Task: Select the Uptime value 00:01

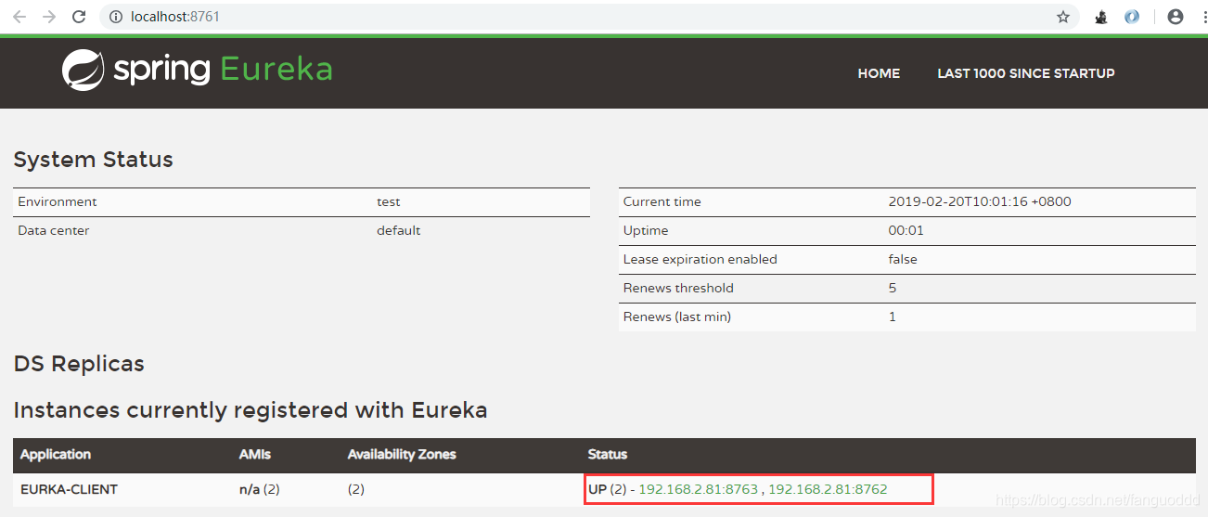Action: (906, 230)
